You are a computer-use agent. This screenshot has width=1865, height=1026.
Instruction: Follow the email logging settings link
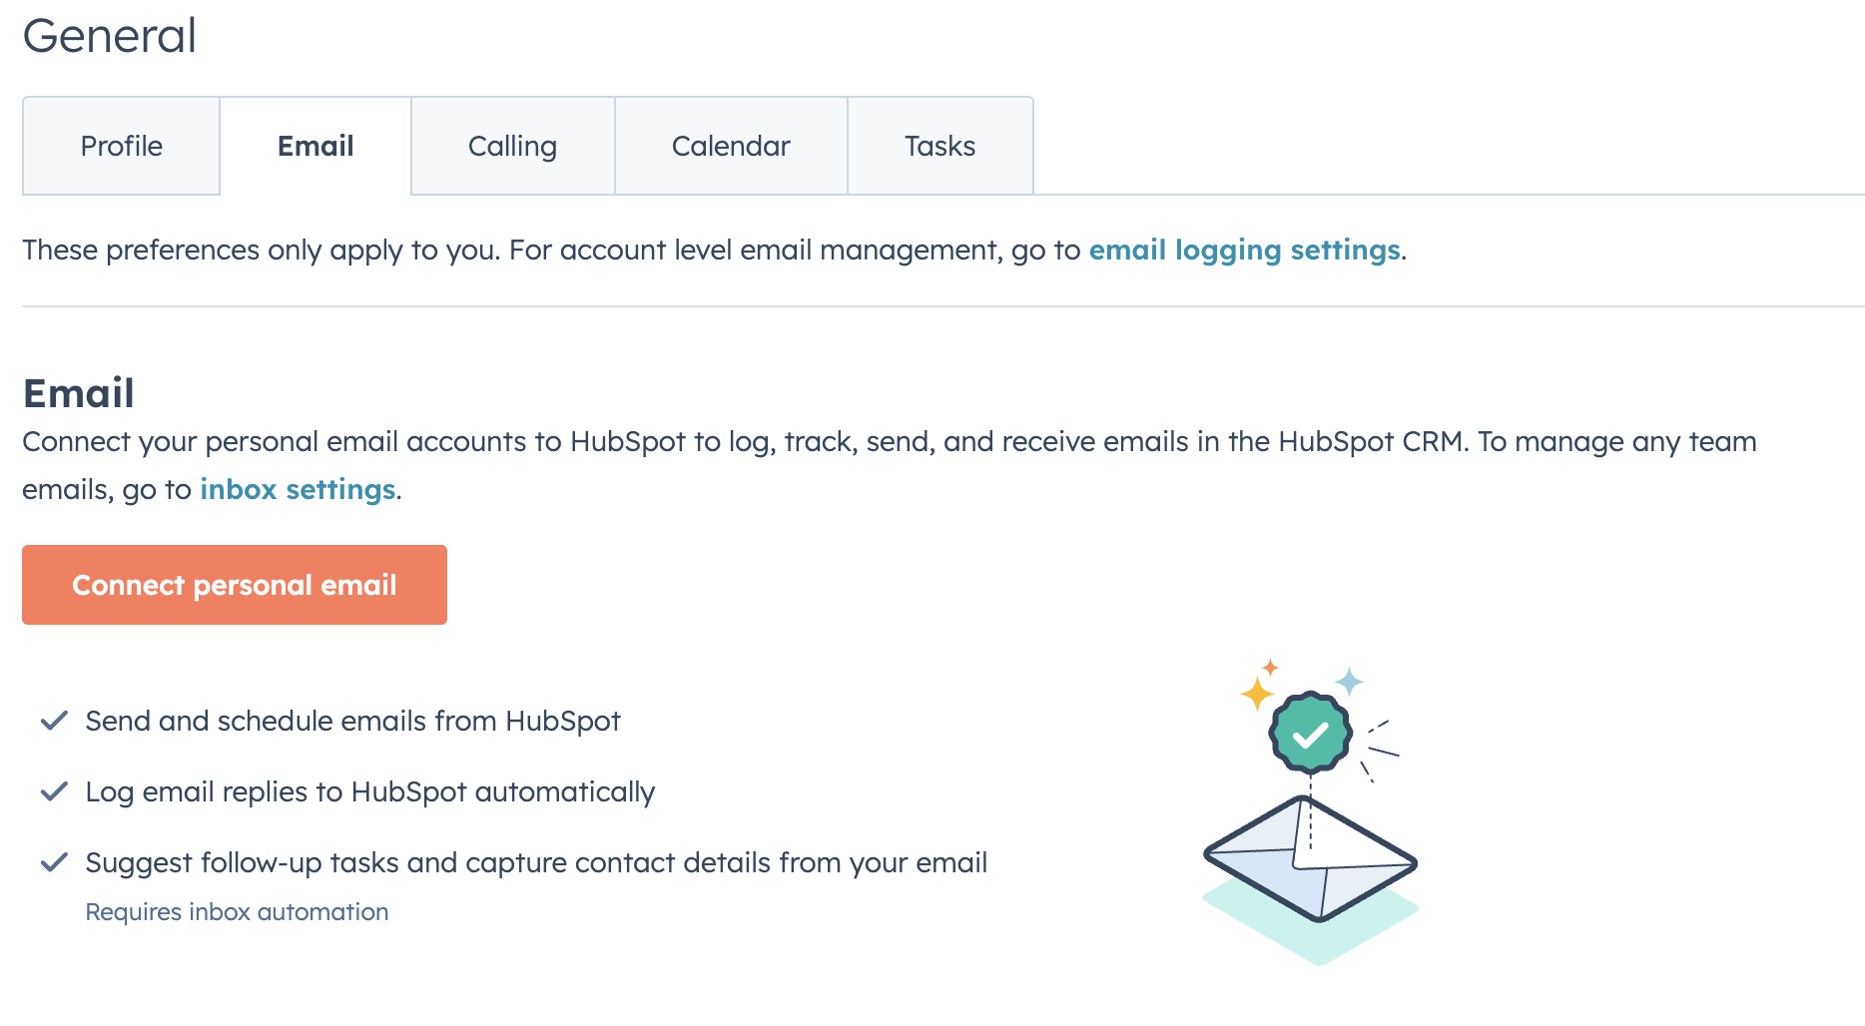(x=1244, y=250)
